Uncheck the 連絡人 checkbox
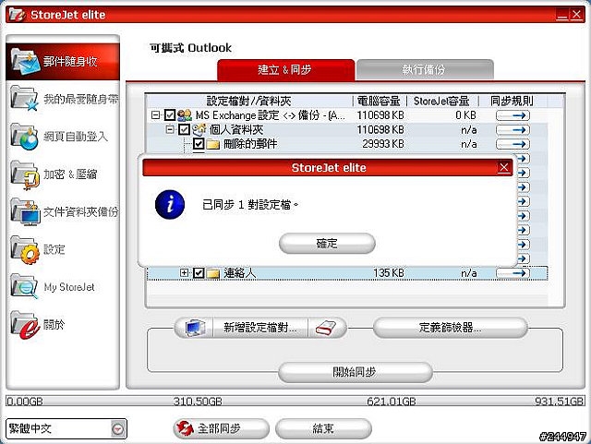591x444 pixels. click(199, 273)
